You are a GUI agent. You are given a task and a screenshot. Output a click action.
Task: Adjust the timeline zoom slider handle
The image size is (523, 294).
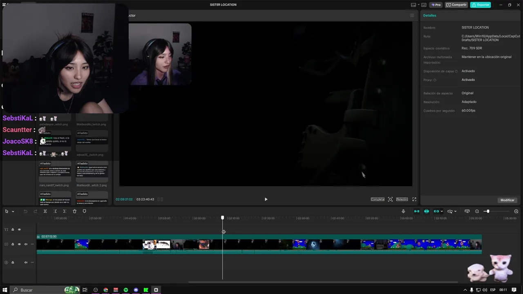tap(487, 211)
